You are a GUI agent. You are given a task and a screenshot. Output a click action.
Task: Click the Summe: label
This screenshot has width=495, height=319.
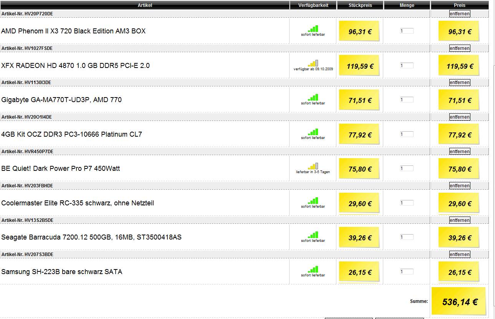point(419,301)
